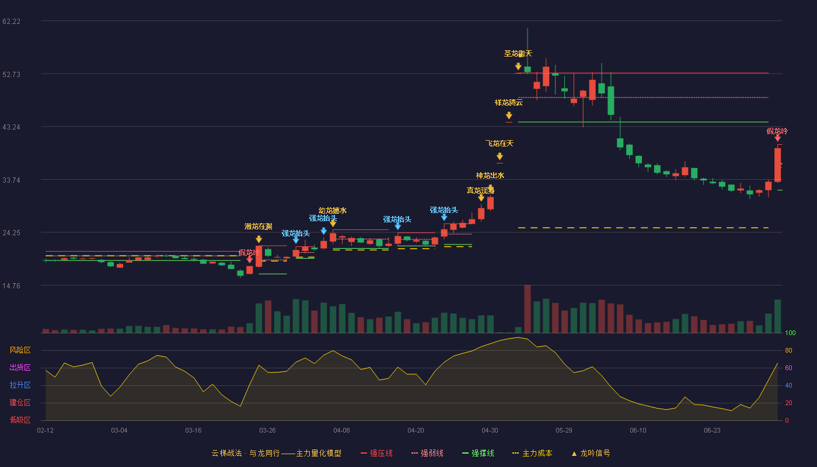This screenshot has width=817, height=467.
Task: Toggle the 强撑线 legend series
Action: coord(478,453)
